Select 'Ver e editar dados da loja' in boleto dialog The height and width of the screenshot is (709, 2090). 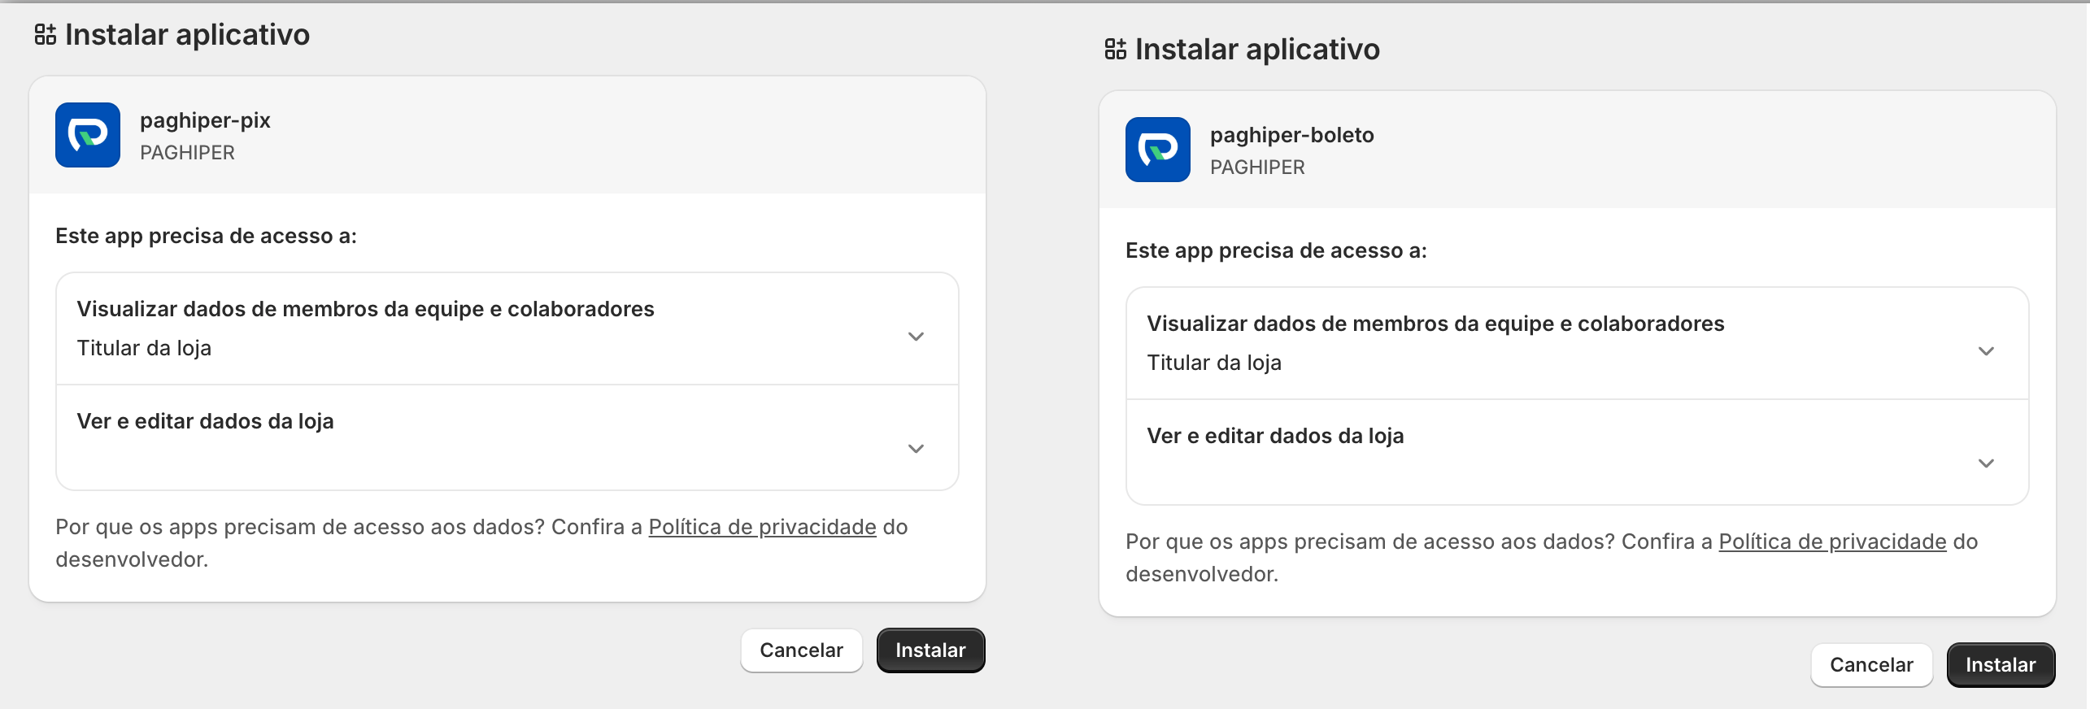1578,452
